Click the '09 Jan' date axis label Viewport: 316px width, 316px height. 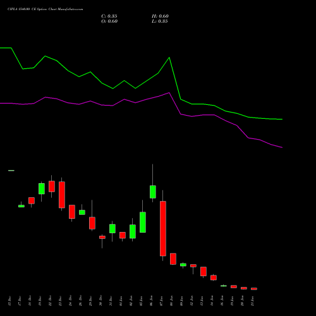click(x=181, y=301)
